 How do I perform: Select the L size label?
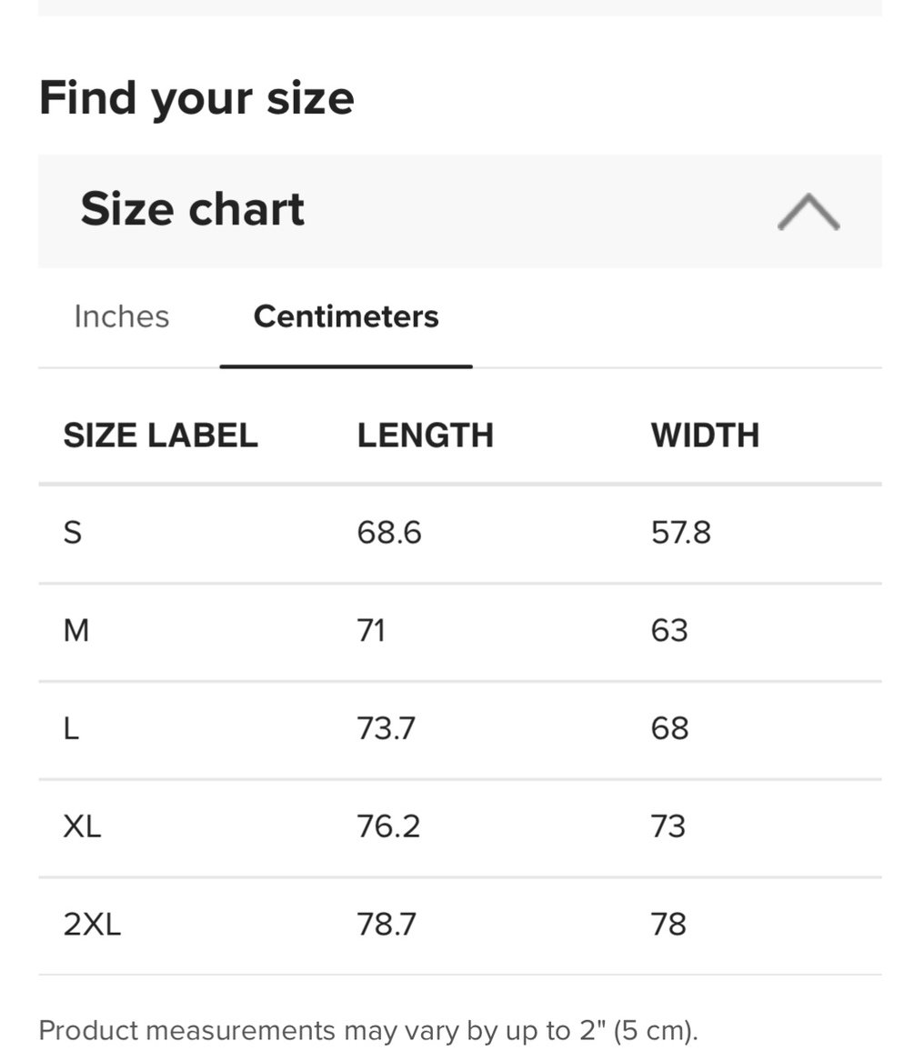71,729
